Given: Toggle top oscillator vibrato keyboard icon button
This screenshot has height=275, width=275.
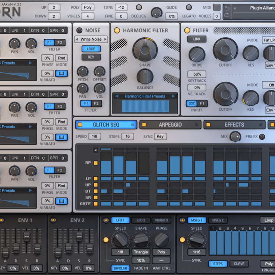Looking at the screenshot, I should tap(61, 73).
